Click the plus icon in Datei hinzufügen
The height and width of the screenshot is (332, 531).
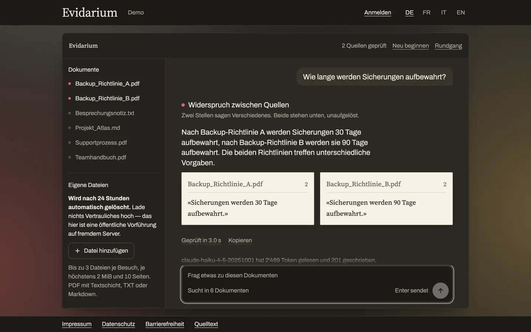pos(77,251)
